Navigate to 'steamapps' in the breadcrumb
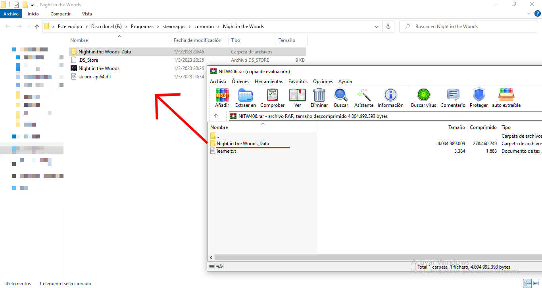Image resolution: width=542 pixels, height=288 pixels. tap(174, 27)
